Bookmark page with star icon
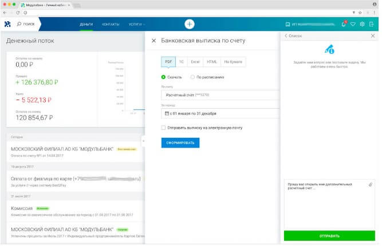 pyautogui.click(x=360, y=13)
